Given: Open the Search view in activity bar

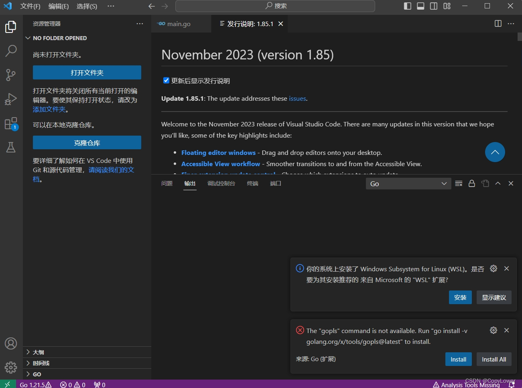Looking at the screenshot, I should click(x=11, y=51).
